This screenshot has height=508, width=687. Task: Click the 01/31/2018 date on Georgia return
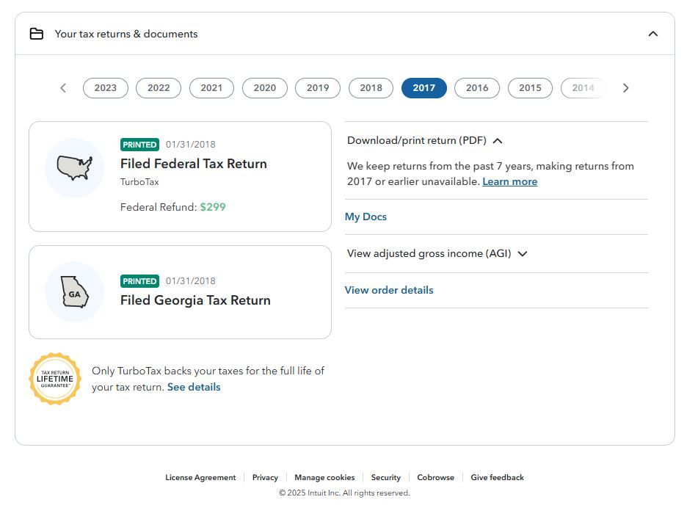pyautogui.click(x=191, y=281)
